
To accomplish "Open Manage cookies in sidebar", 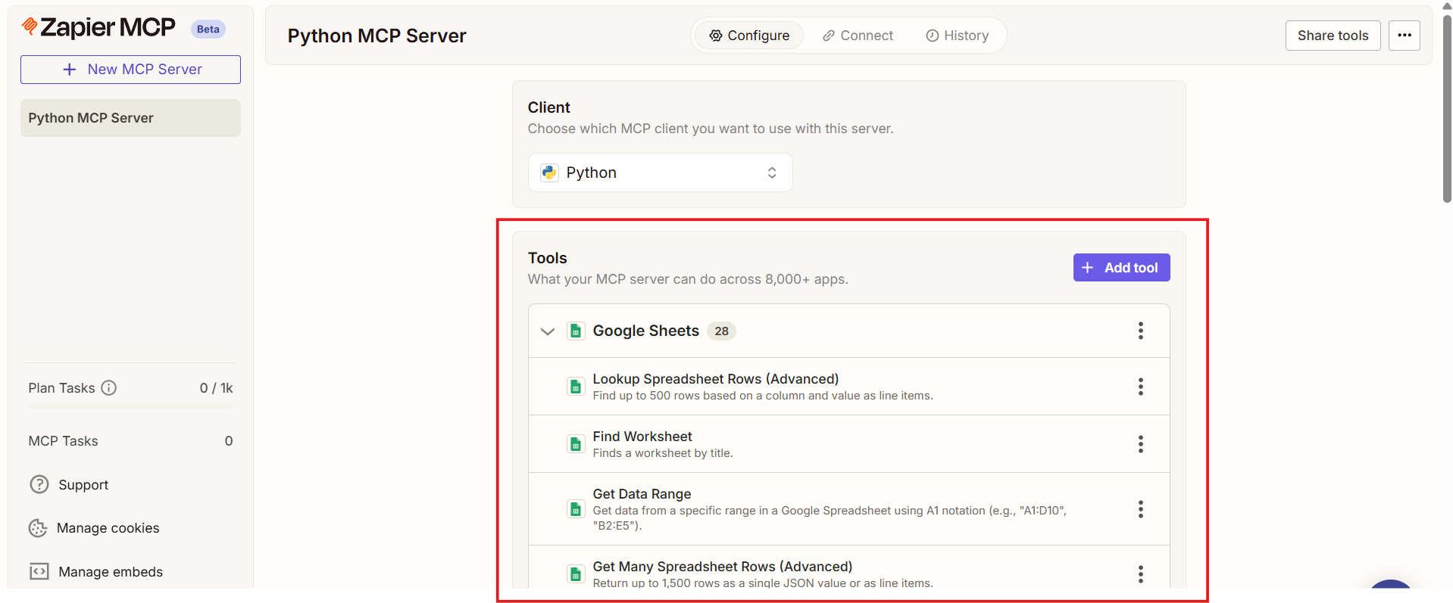I will [x=108, y=528].
